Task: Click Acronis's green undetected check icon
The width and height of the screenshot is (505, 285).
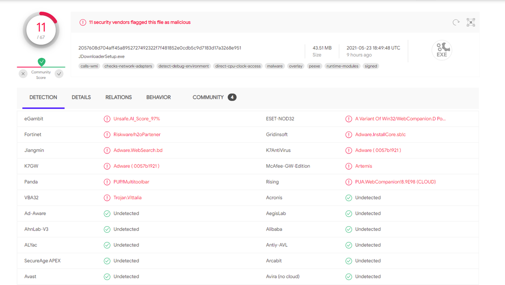Action: [x=349, y=198]
